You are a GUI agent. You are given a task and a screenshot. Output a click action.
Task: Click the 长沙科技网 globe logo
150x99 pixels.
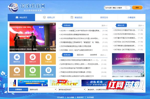(x=13, y=8)
